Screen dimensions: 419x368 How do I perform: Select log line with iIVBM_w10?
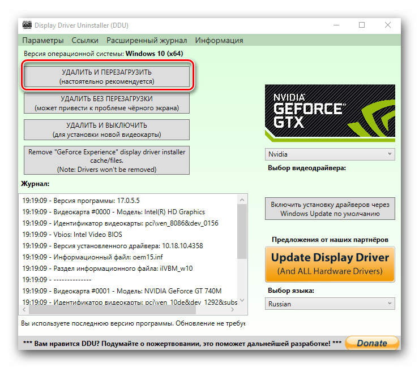108,268
